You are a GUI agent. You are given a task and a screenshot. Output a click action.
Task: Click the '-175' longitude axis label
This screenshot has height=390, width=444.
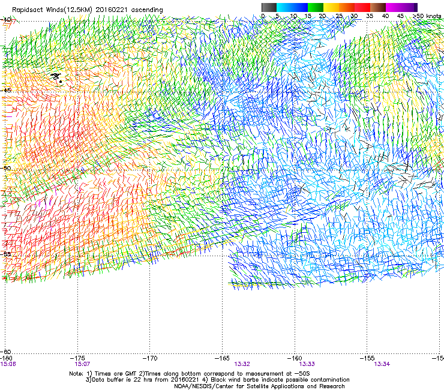pos(77,358)
